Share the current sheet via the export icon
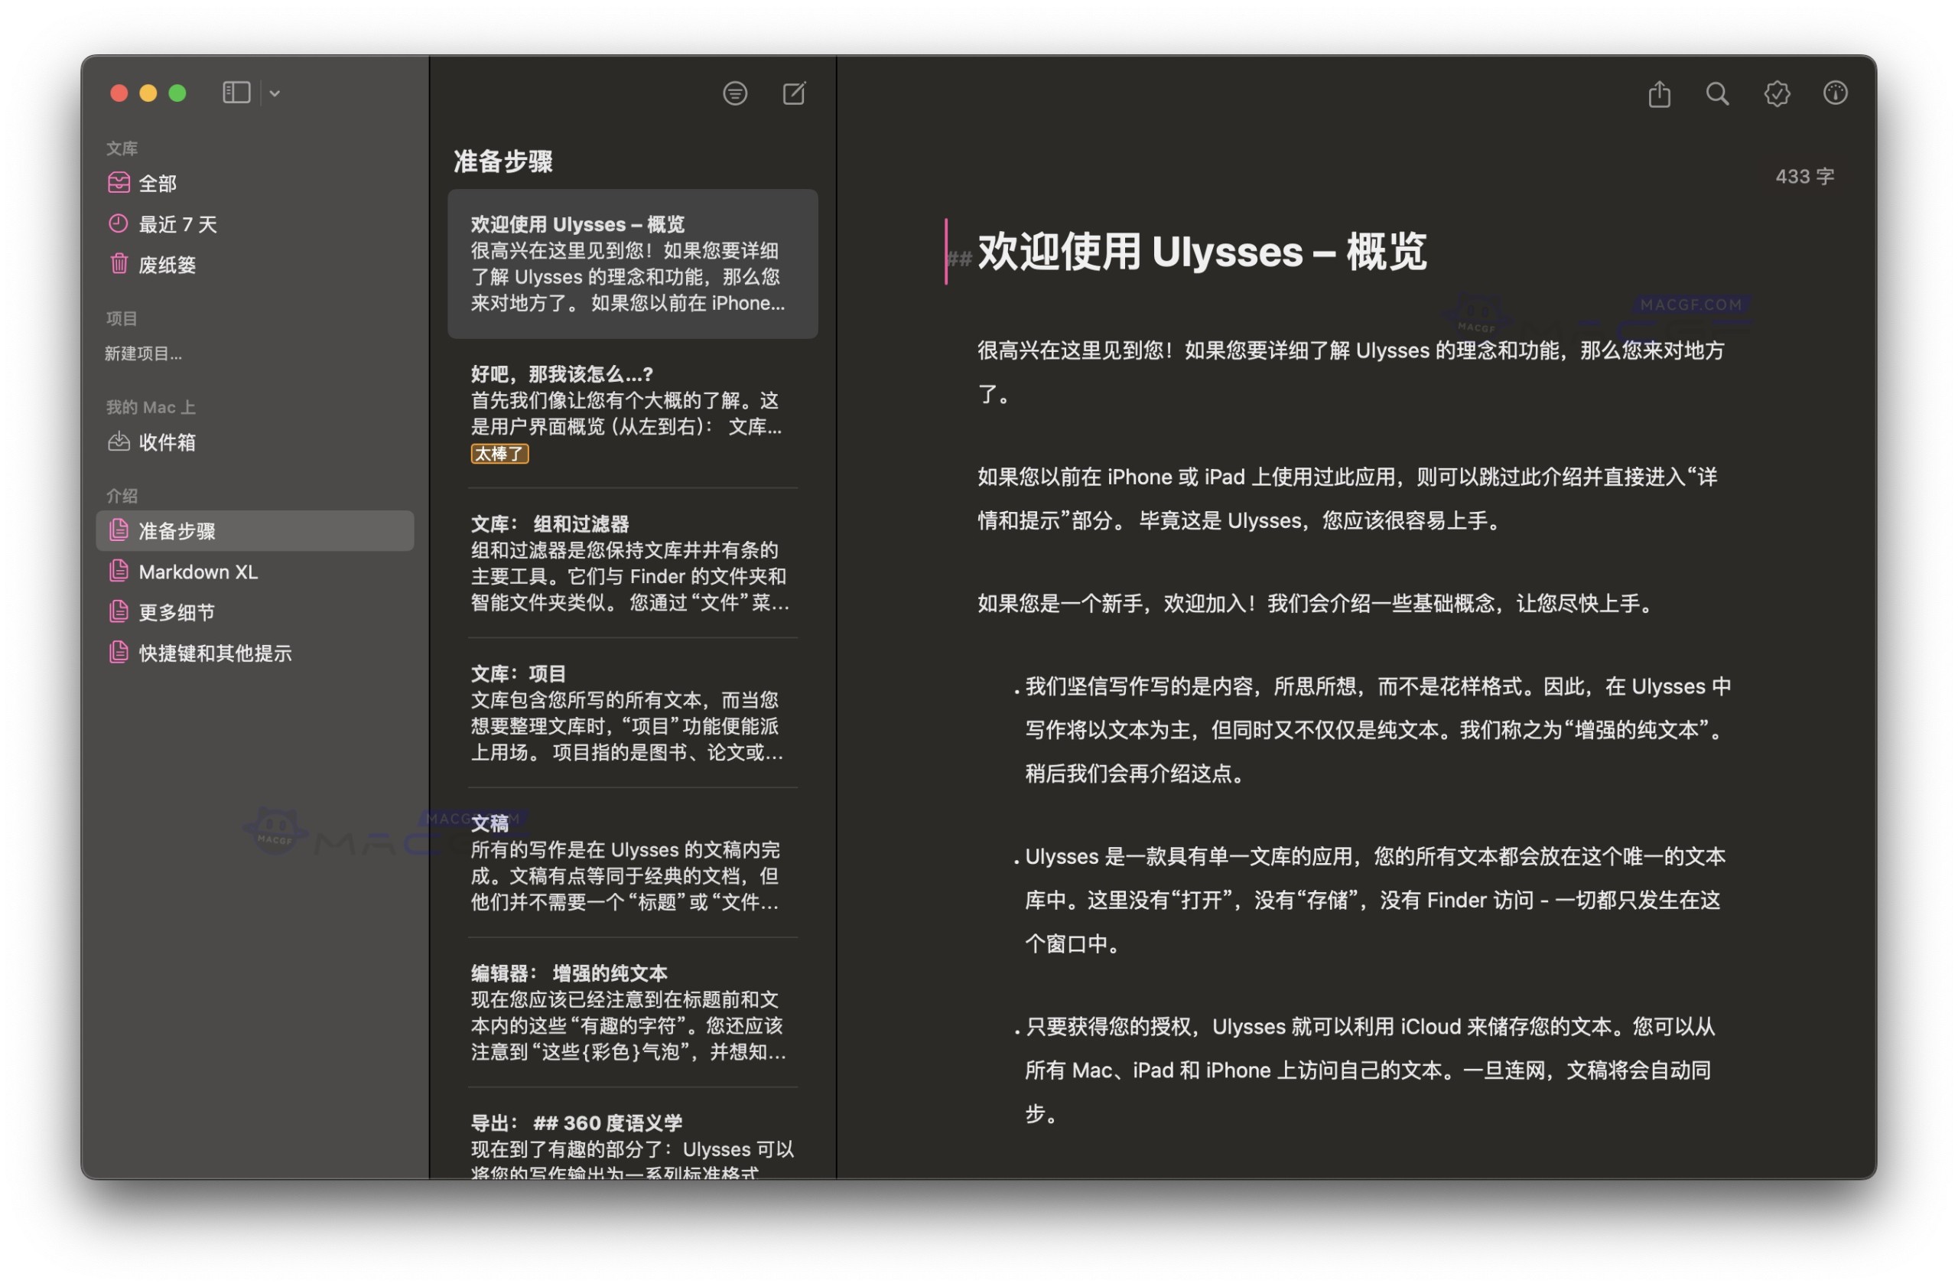The width and height of the screenshot is (1958, 1287). [x=1658, y=94]
